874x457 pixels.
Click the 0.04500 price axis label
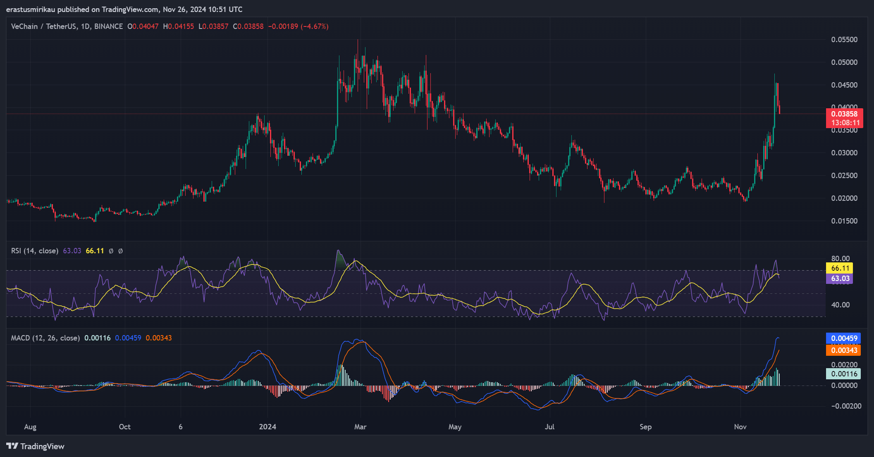pyautogui.click(x=844, y=85)
